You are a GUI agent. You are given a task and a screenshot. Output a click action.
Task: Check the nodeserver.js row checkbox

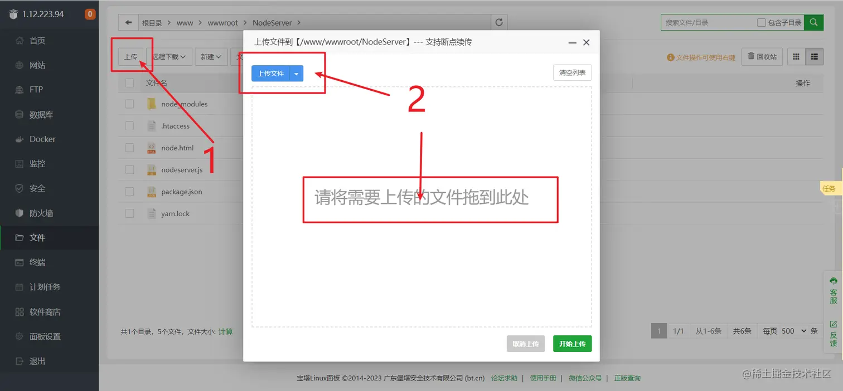(x=129, y=169)
